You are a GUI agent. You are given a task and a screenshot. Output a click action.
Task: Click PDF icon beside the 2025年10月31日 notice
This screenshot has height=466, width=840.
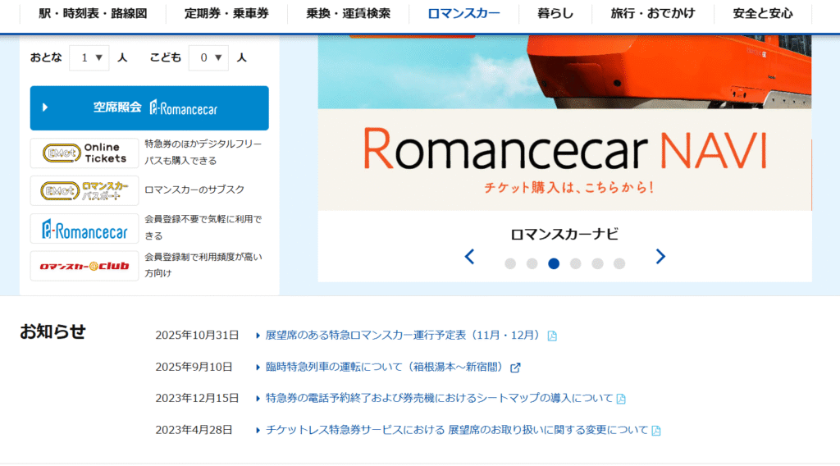click(552, 336)
